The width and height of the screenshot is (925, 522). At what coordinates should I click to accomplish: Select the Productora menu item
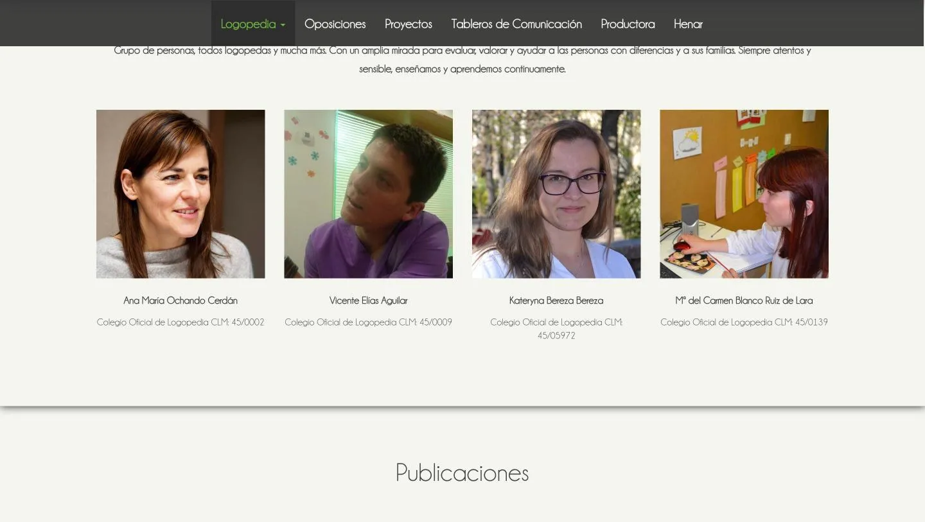click(x=628, y=24)
